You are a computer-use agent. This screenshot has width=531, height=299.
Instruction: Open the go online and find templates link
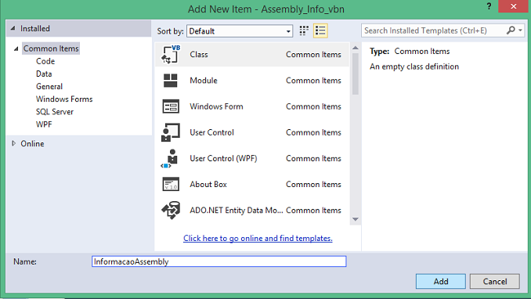(x=258, y=239)
